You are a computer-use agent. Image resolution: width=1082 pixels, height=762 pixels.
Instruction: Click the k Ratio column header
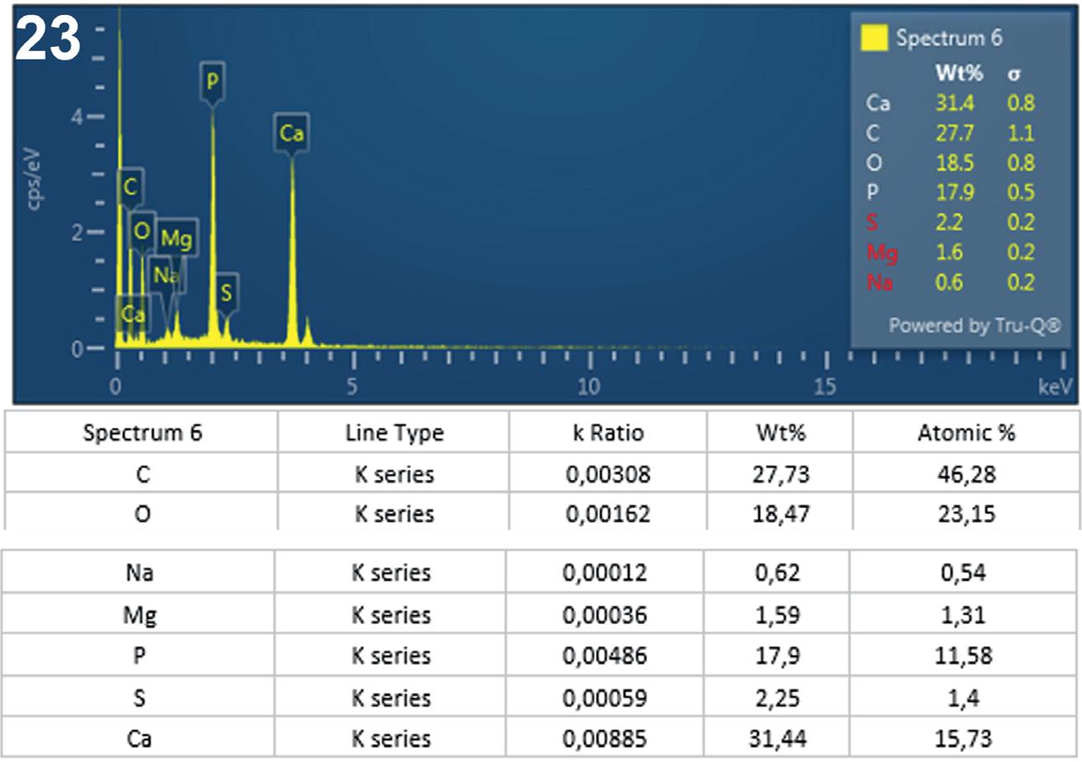point(606,433)
